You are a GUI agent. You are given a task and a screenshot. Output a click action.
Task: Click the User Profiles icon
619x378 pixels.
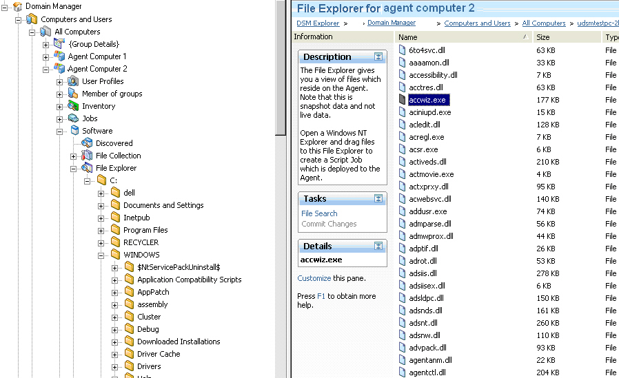click(x=73, y=81)
